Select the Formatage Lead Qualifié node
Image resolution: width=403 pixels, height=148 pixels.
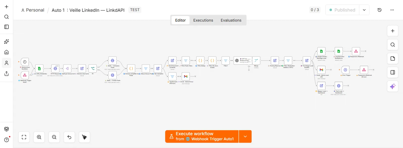pos(307,61)
